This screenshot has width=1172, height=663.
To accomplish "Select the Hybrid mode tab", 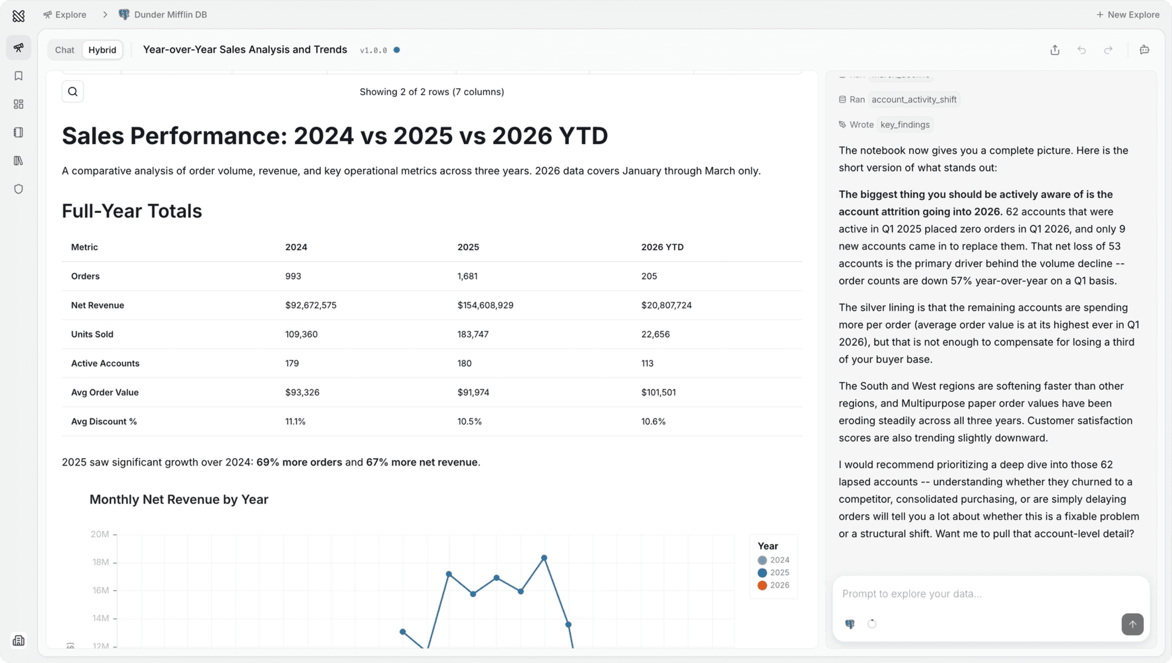I will (x=102, y=50).
